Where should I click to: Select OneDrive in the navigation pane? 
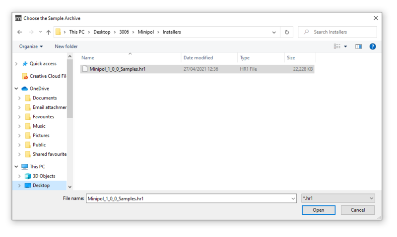39,89
